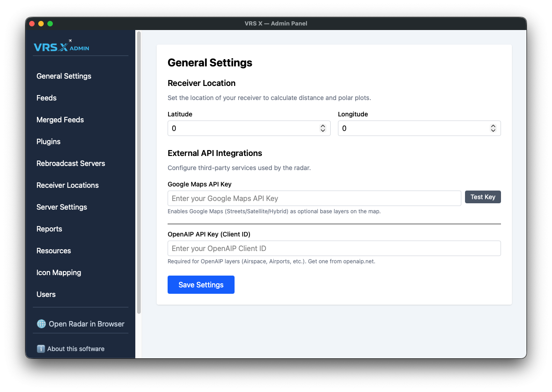Click the Latitude stepper arrows
Image resolution: width=552 pixels, height=392 pixels.
(322, 128)
